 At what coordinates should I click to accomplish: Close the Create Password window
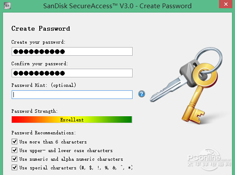coord(226,4)
